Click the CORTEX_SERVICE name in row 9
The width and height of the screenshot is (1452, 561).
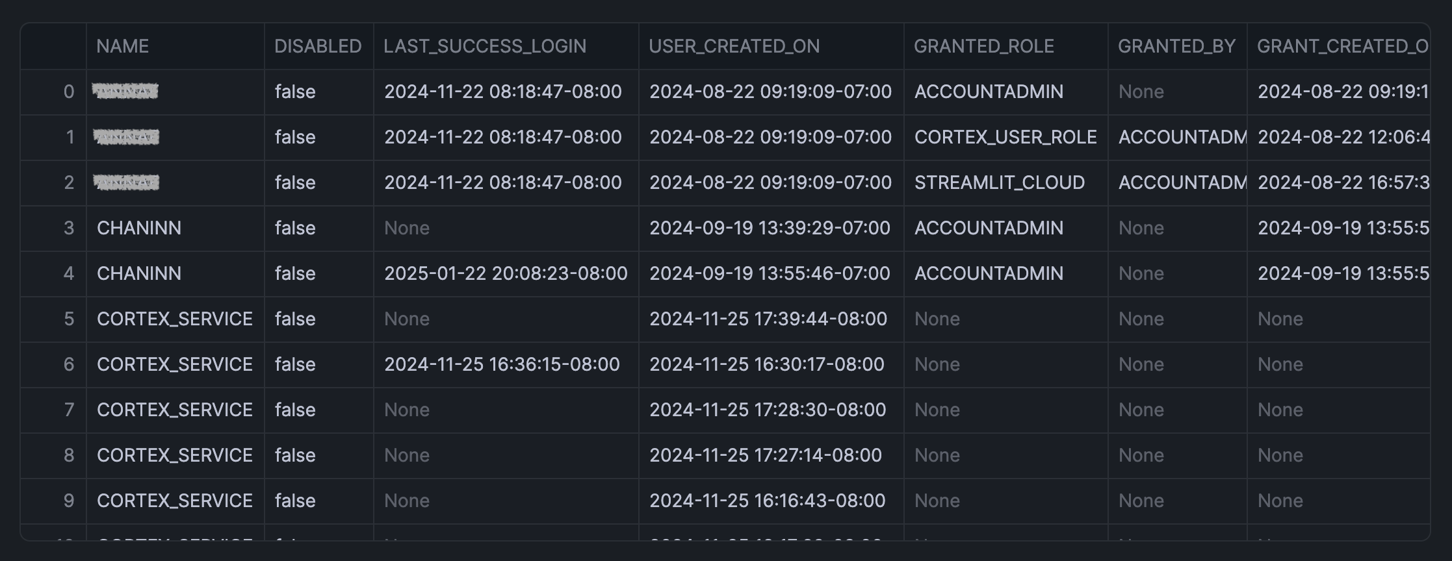tap(175, 501)
